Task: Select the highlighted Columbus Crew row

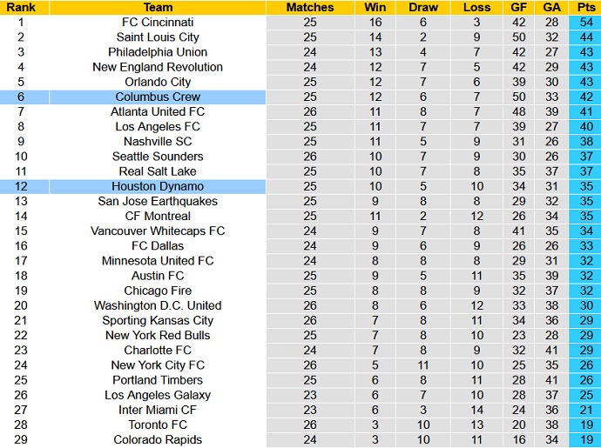Action: tap(158, 97)
